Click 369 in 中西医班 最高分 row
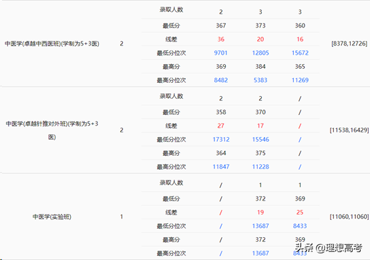 coord(221,67)
